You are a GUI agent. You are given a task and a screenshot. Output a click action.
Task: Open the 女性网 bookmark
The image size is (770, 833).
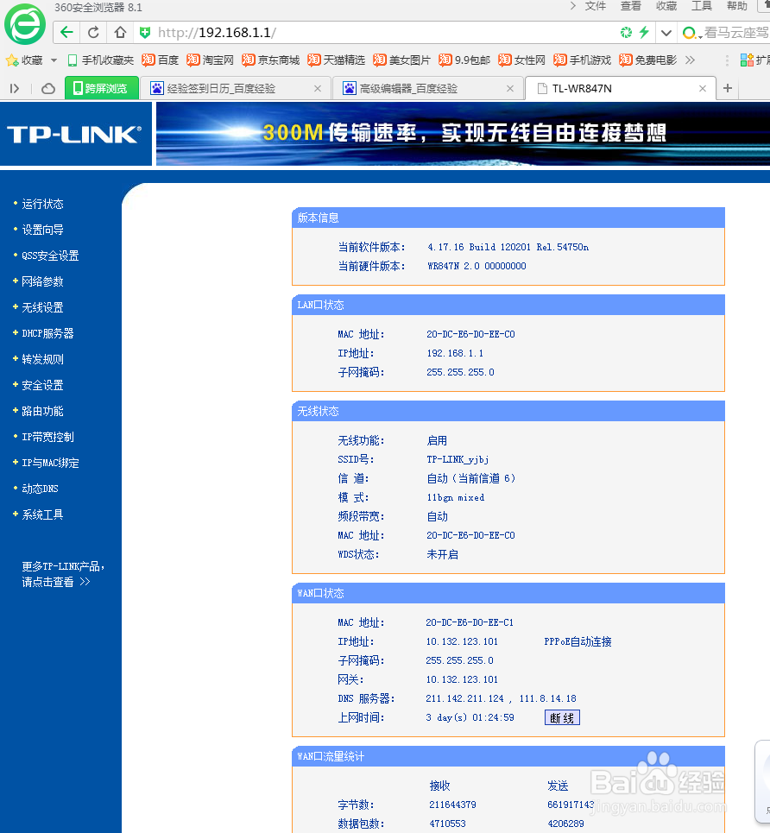(522, 60)
